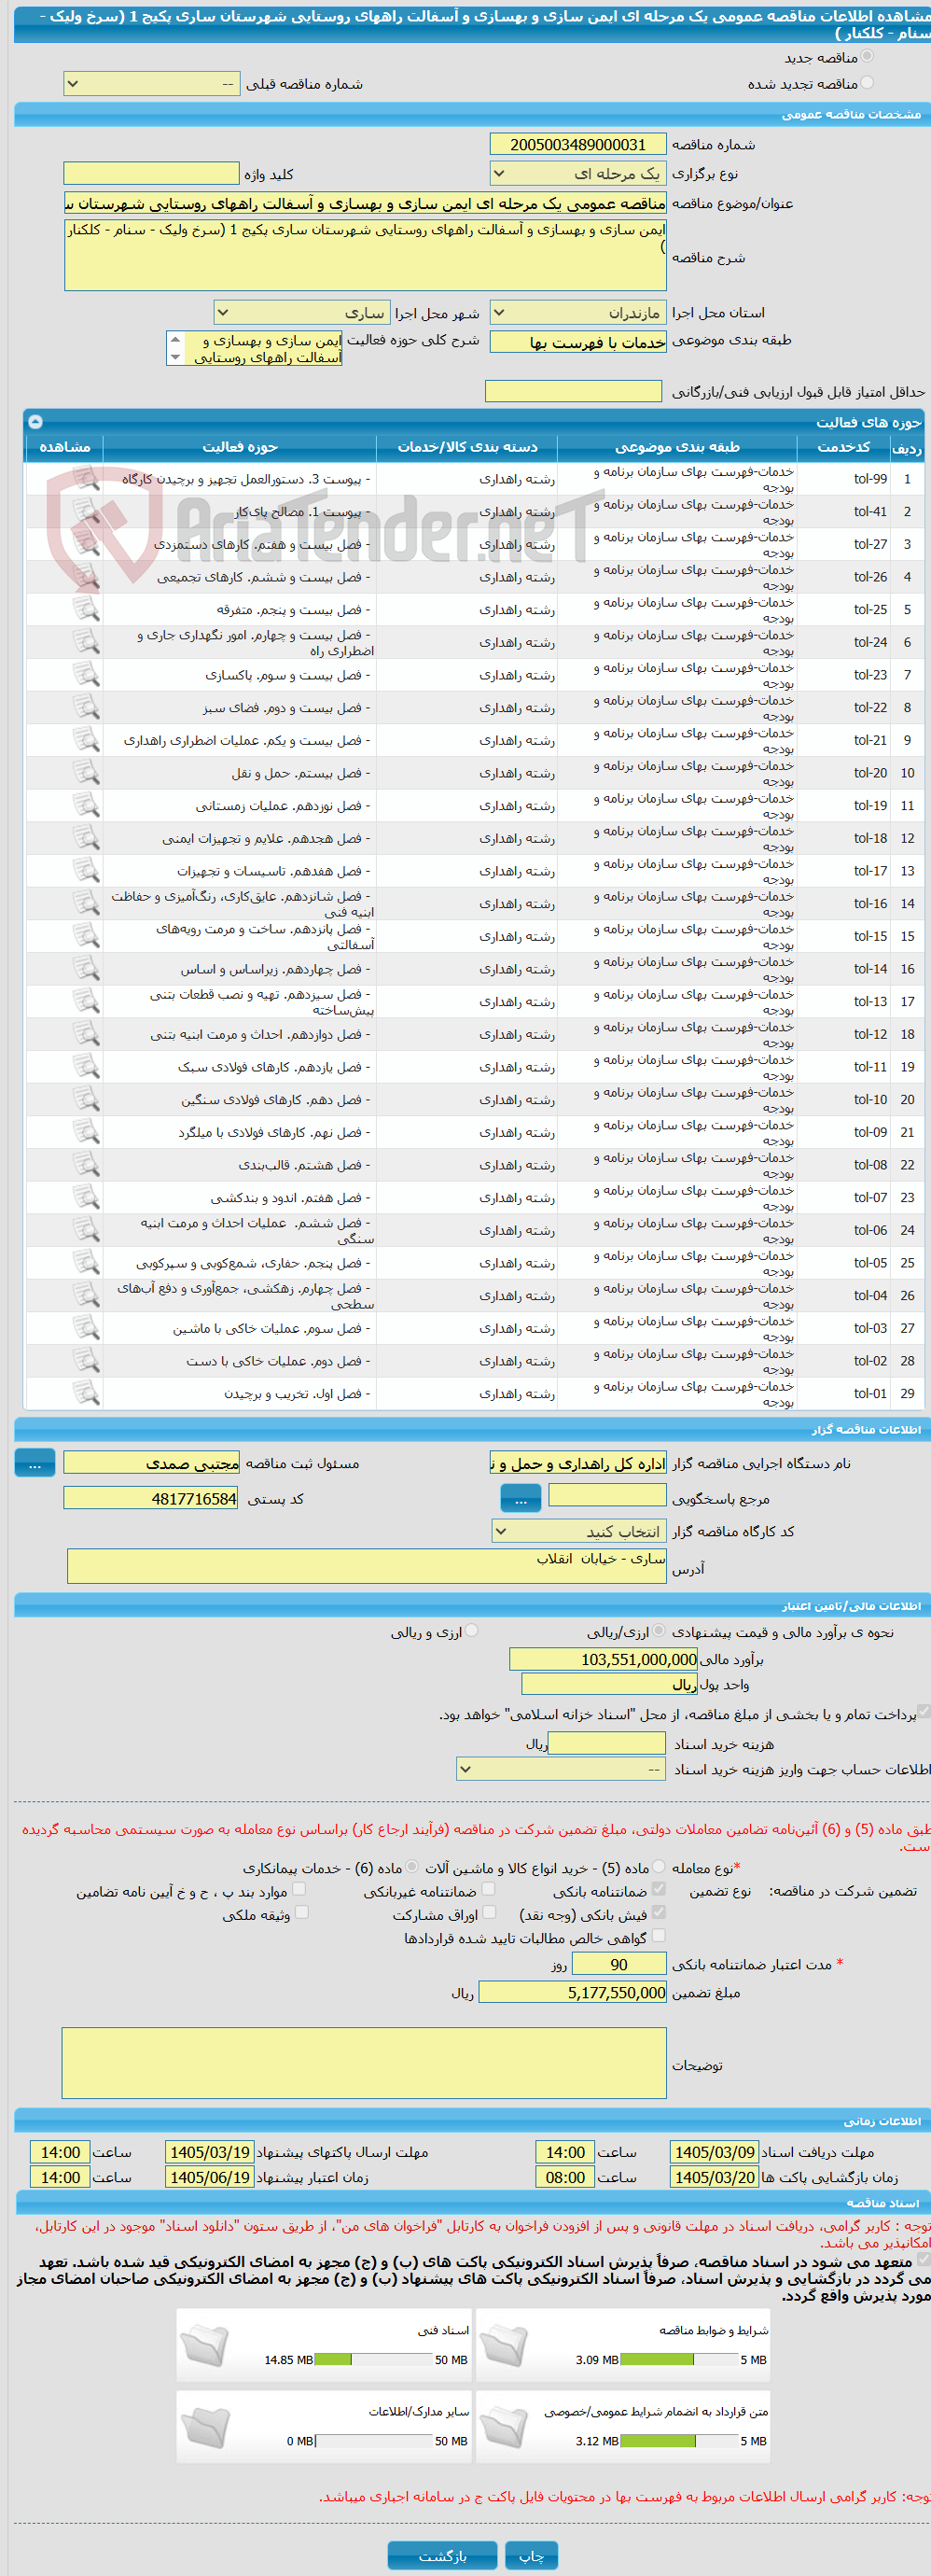Select the ارزی/ریالی radio option
The height and width of the screenshot is (2576, 931).
tap(659, 1631)
